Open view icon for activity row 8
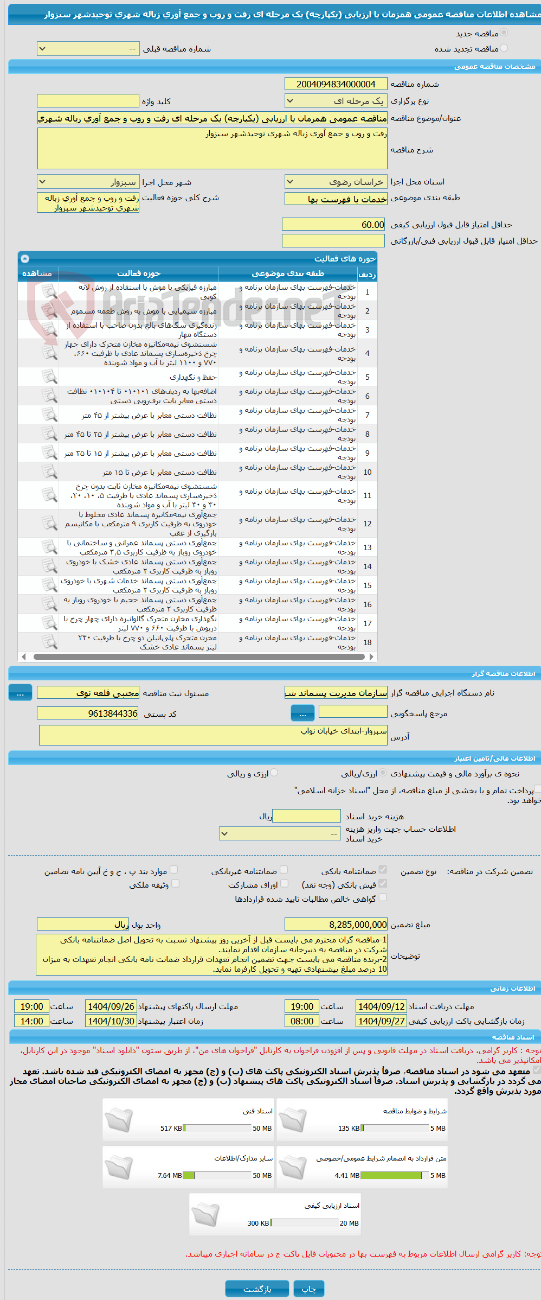The image size is (541, 1300). tap(49, 434)
